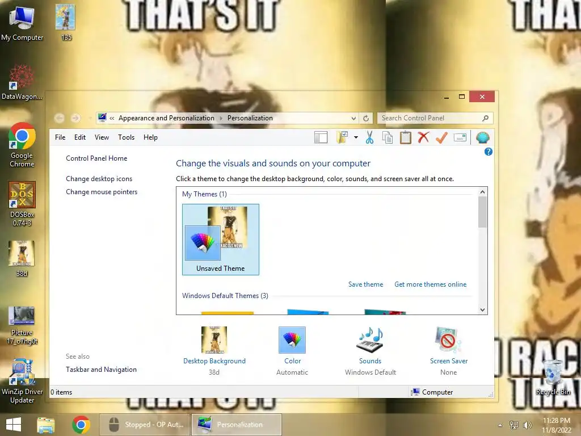The height and width of the screenshot is (436, 581).
Task: Open the Tools menu
Action: 126,137
